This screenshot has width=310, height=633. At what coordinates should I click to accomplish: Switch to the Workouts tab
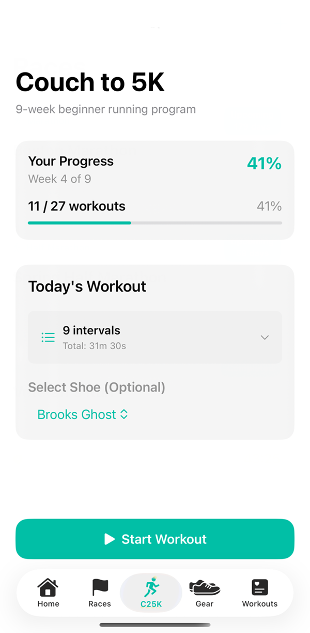[259, 593]
